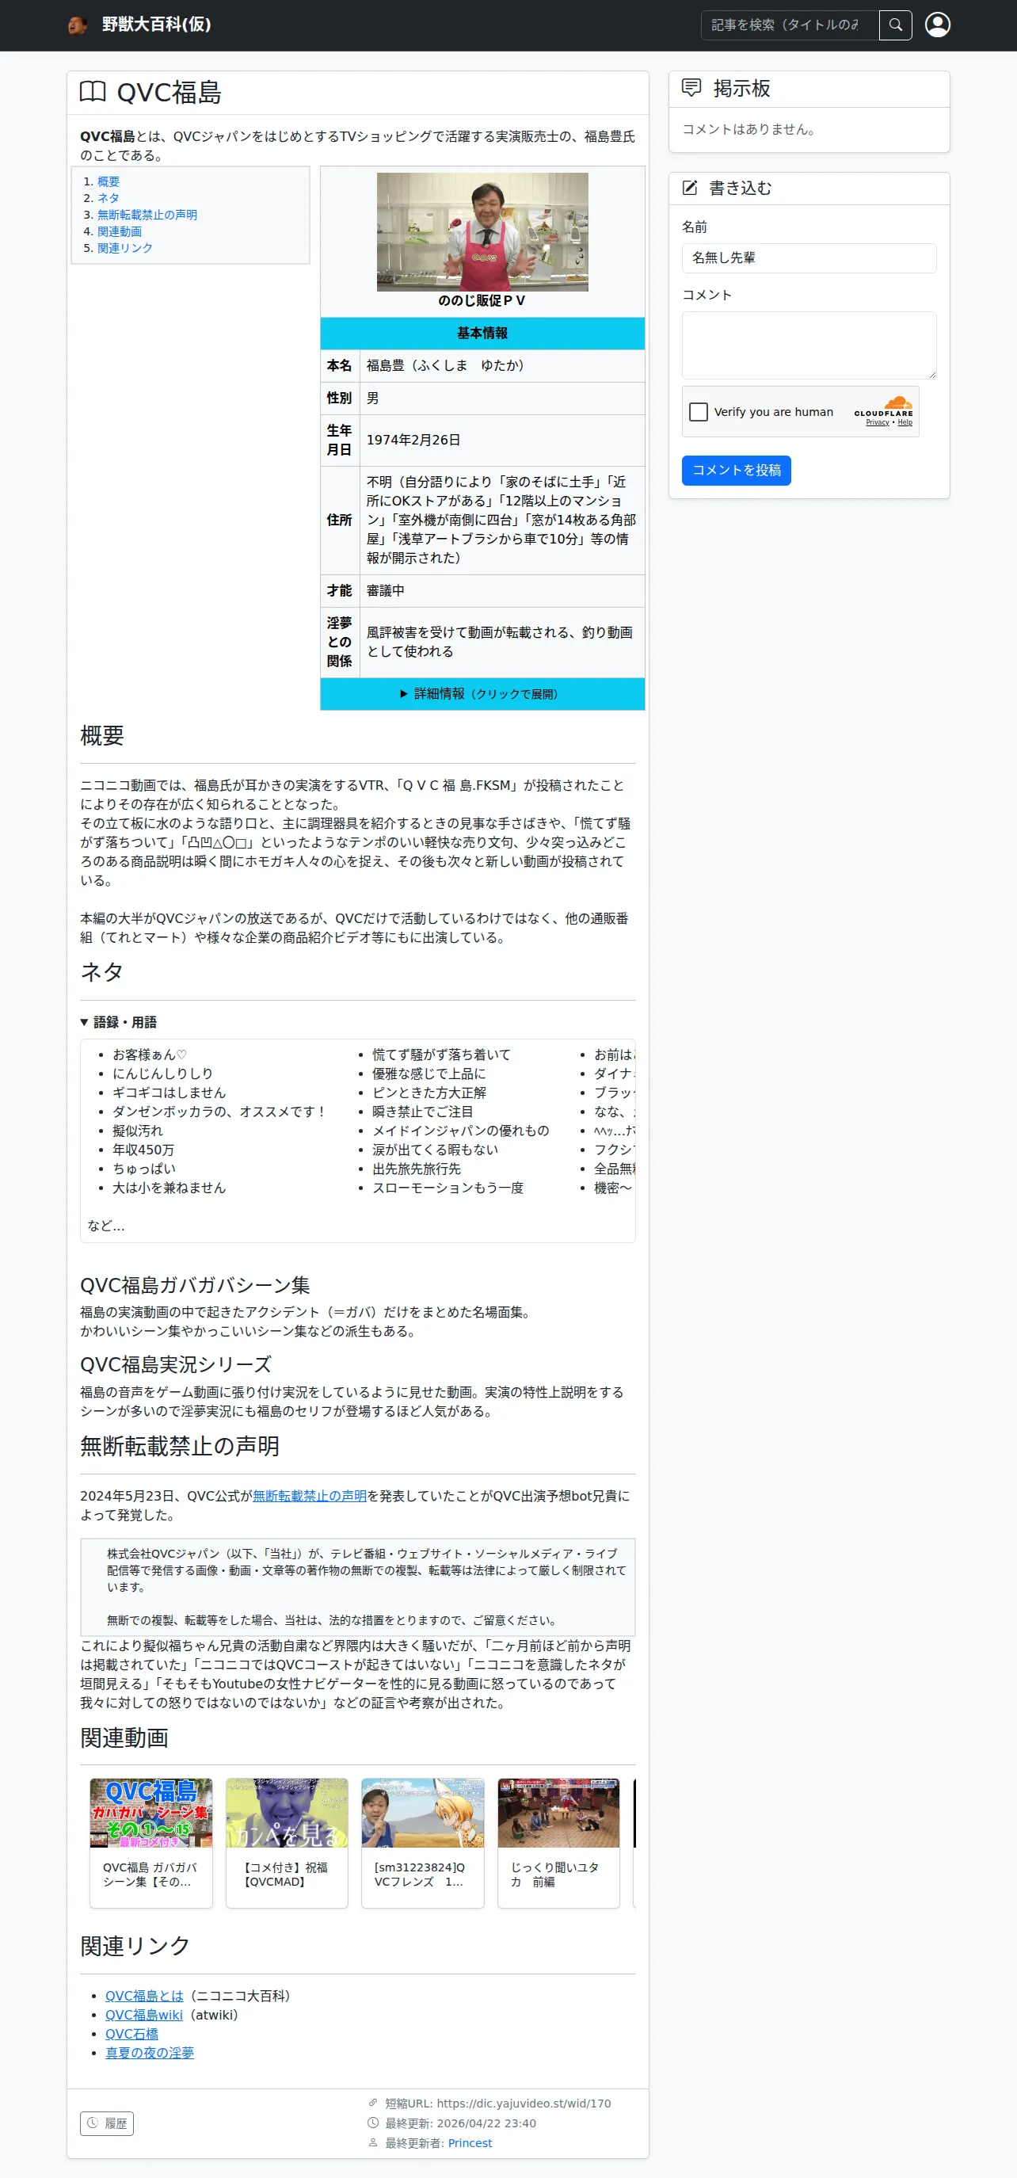Image resolution: width=1017 pixels, height=2178 pixels.
Task: Open the 野獣大百科(仮) home link
Action: [x=156, y=25]
